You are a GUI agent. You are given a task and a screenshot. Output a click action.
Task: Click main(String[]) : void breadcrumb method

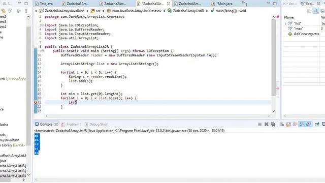[228, 11]
